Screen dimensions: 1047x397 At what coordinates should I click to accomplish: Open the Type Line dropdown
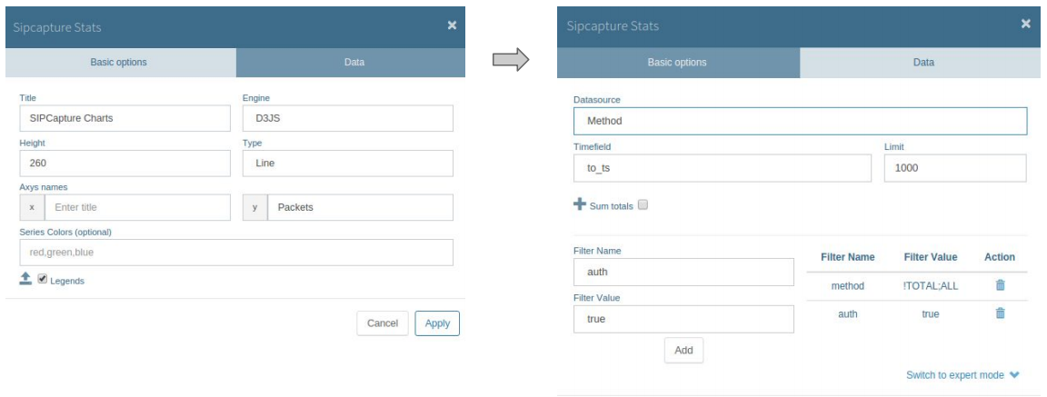click(348, 163)
